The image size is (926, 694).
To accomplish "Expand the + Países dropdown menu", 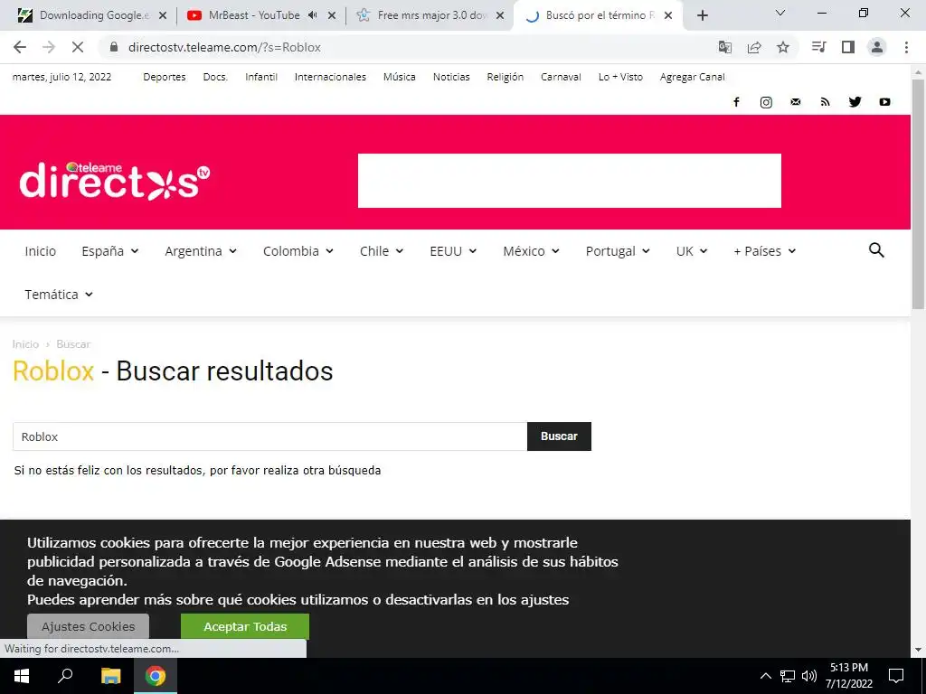I will click(x=765, y=251).
